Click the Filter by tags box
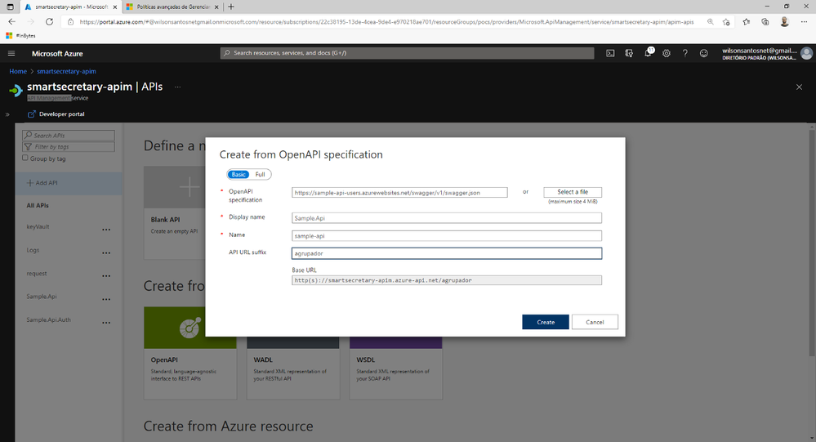 click(x=68, y=147)
